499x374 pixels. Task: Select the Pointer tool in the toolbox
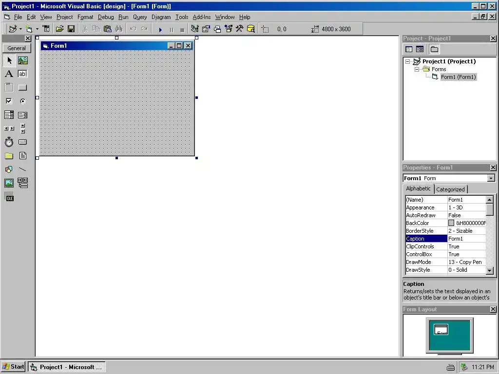pos(9,60)
